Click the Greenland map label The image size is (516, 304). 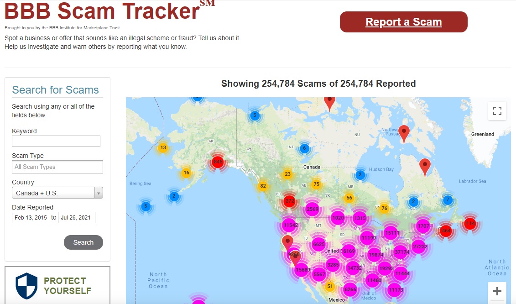tap(482, 134)
